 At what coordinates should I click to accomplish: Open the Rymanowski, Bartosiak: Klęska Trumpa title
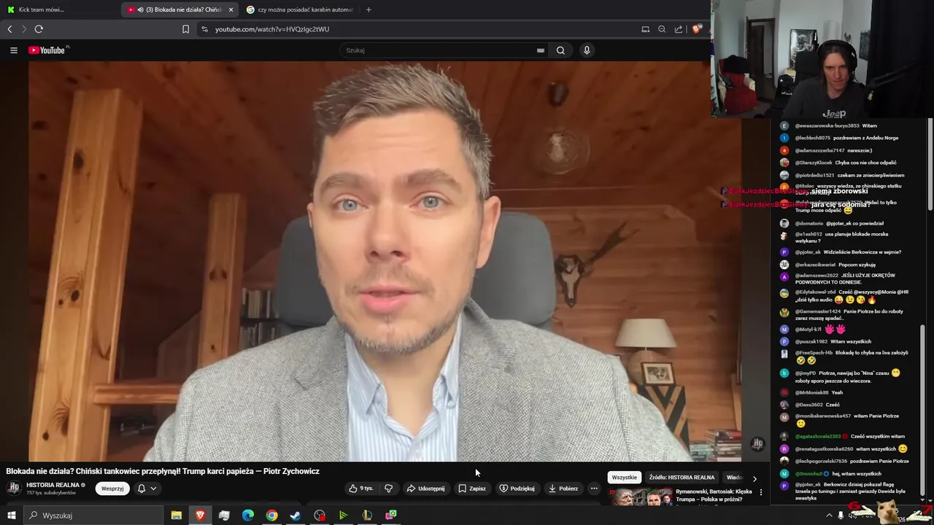714,495
